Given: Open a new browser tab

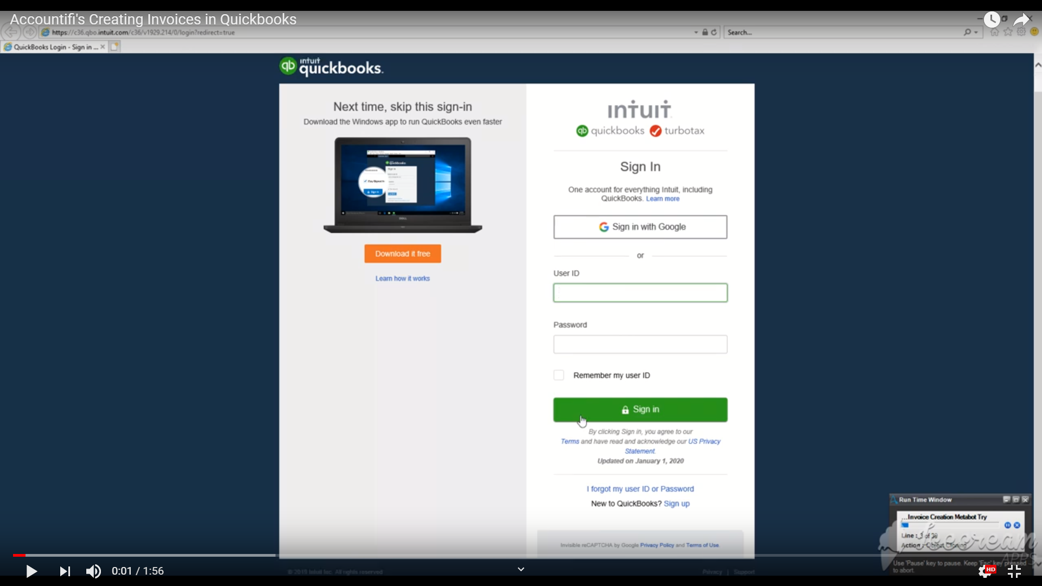Looking at the screenshot, I should 115,47.
